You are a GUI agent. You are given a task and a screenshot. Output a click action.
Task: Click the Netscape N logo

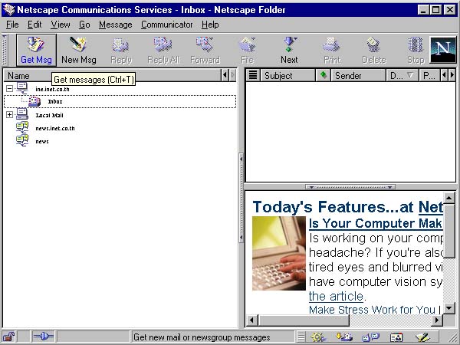[x=443, y=50]
